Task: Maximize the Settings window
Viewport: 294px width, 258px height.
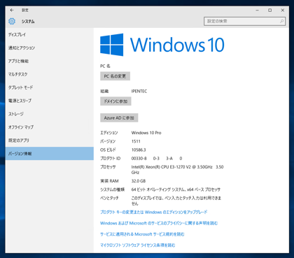Action: [270, 10]
